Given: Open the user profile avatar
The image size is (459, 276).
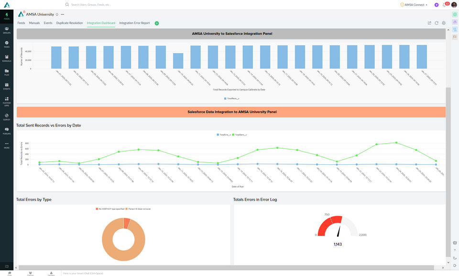Looking at the screenshot, I should [x=454, y=5].
